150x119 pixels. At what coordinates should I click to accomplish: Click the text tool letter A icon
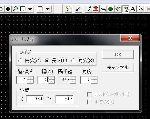pos(133,9)
